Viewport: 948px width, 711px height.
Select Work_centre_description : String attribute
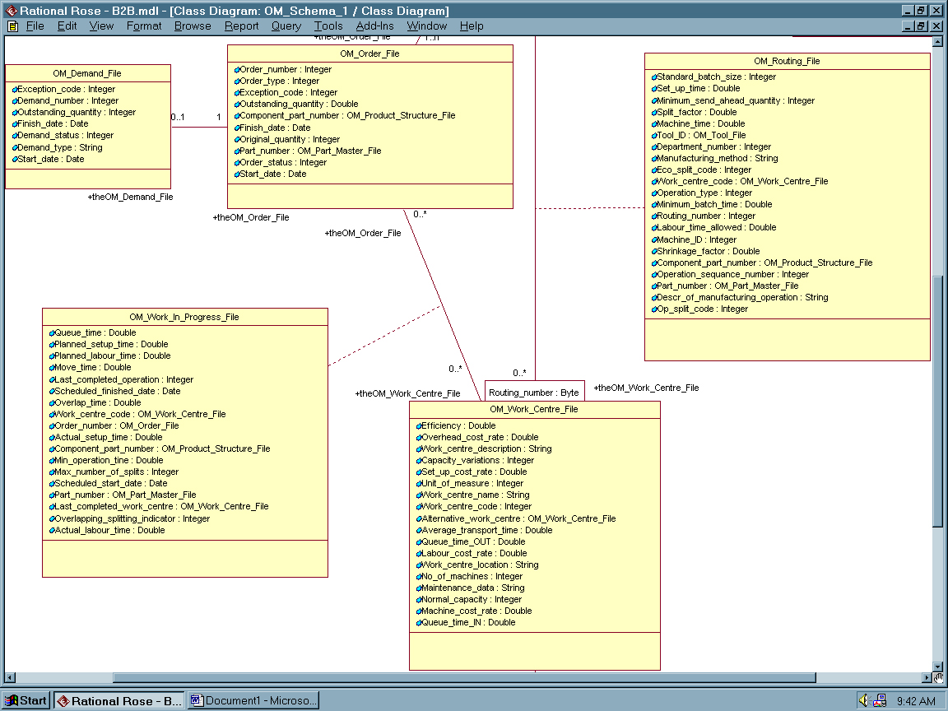[484, 448]
